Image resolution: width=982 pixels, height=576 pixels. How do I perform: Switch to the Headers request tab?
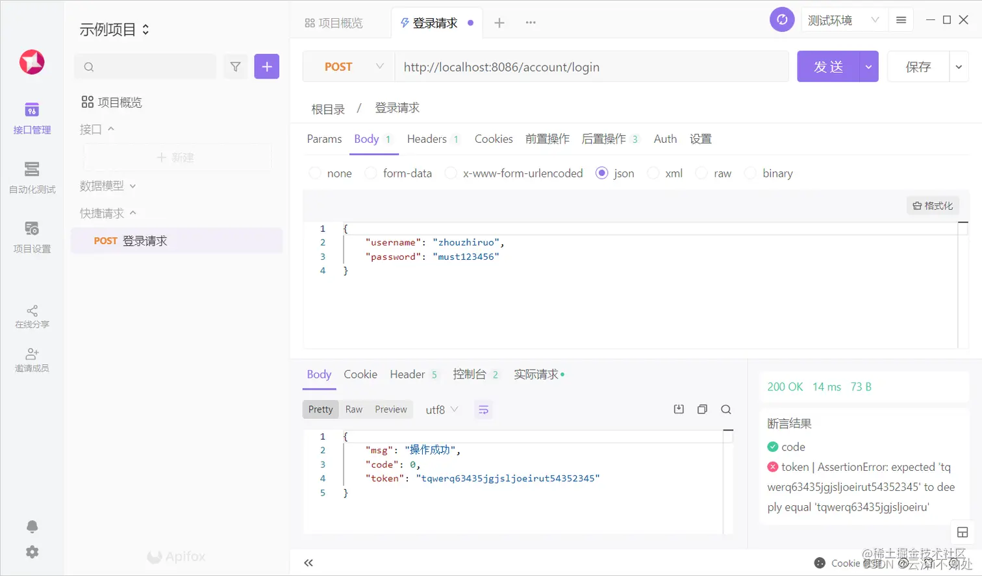pyautogui.click(x=433, y=139)
